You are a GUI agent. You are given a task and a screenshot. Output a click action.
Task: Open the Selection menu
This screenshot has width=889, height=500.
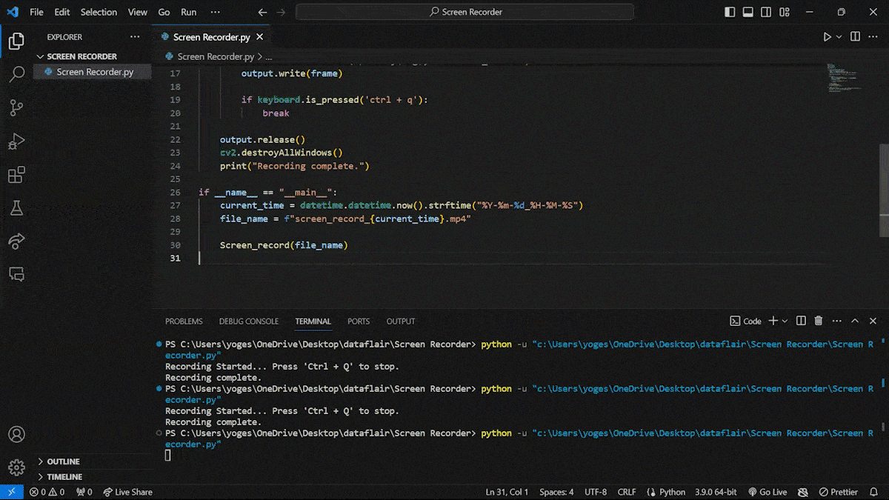tap(99, 12)
